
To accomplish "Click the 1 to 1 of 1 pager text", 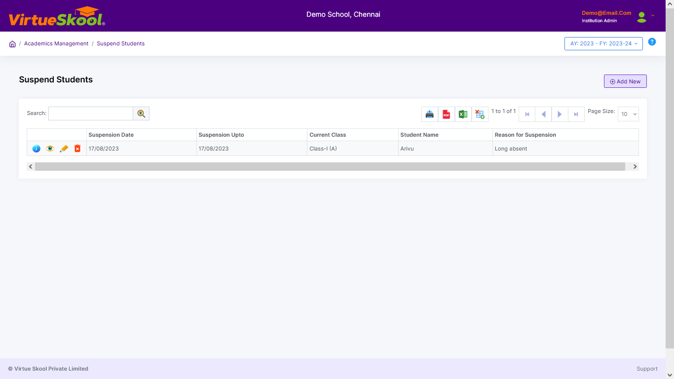I will pos(503,111).
